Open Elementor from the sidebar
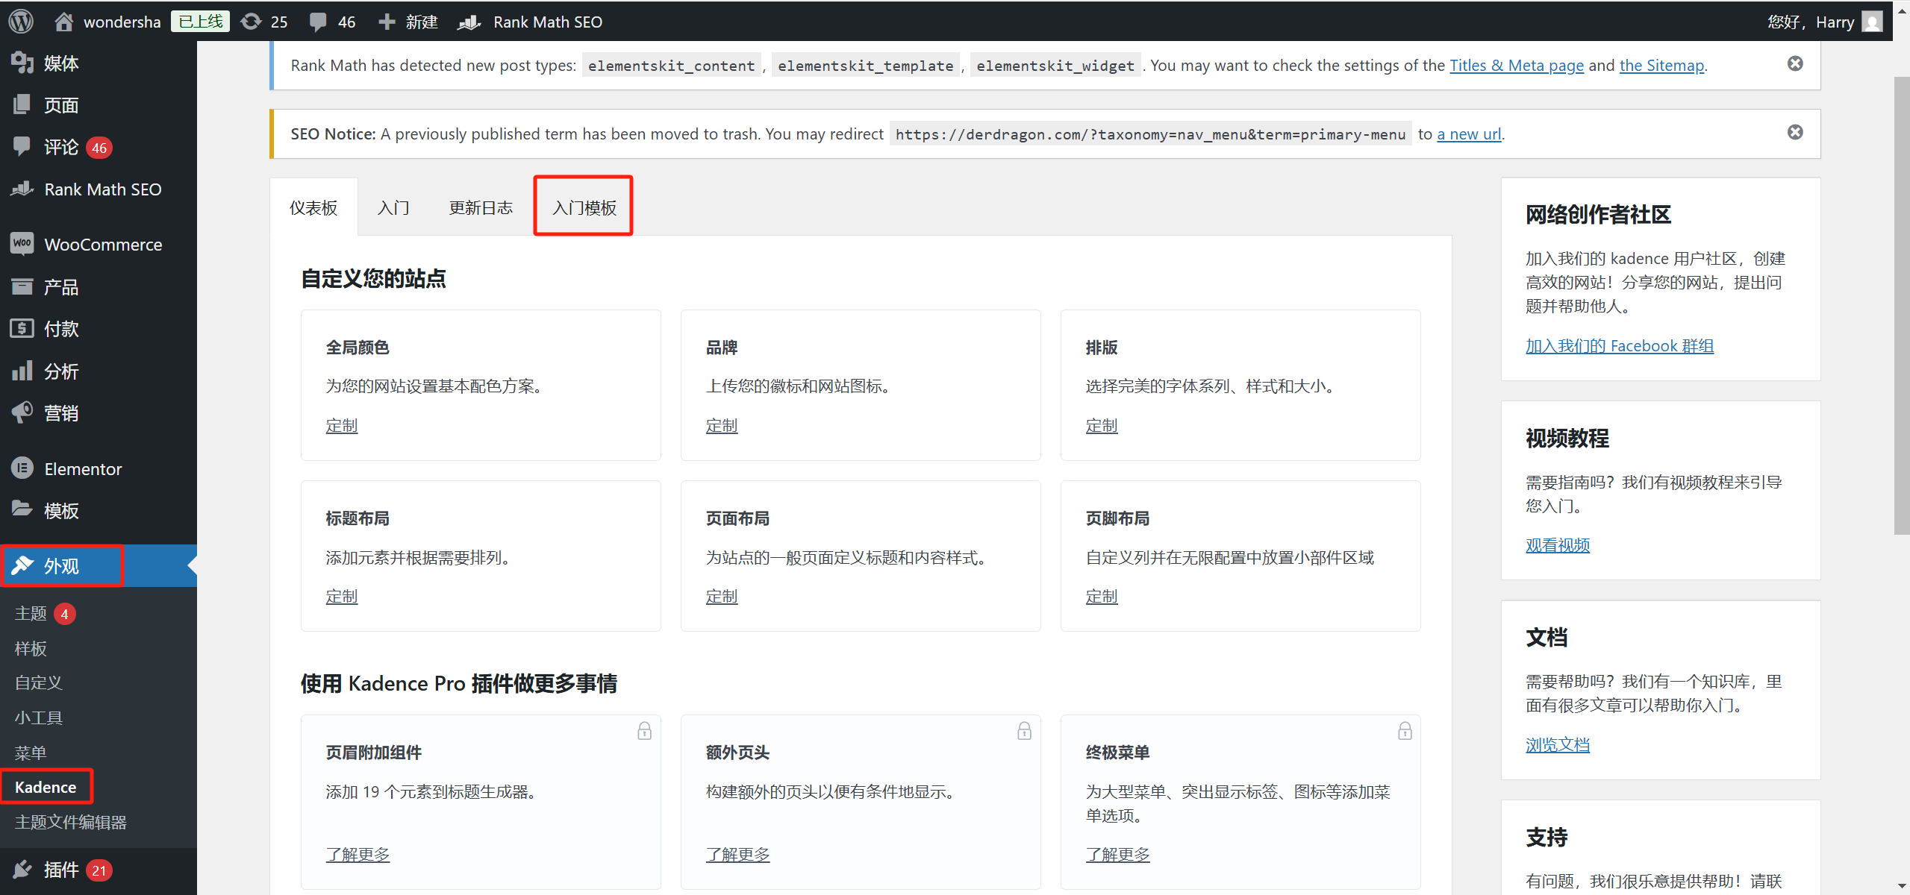1910x895 pixels. [x=22, y=468]
